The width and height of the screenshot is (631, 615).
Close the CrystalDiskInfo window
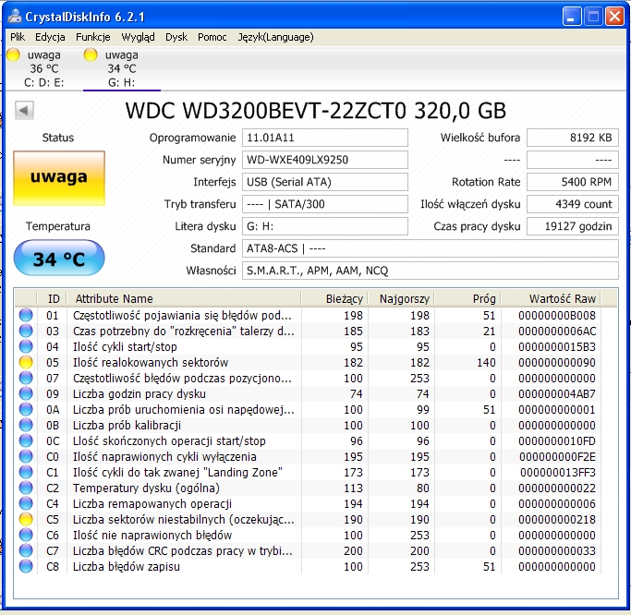pos(614,17)
